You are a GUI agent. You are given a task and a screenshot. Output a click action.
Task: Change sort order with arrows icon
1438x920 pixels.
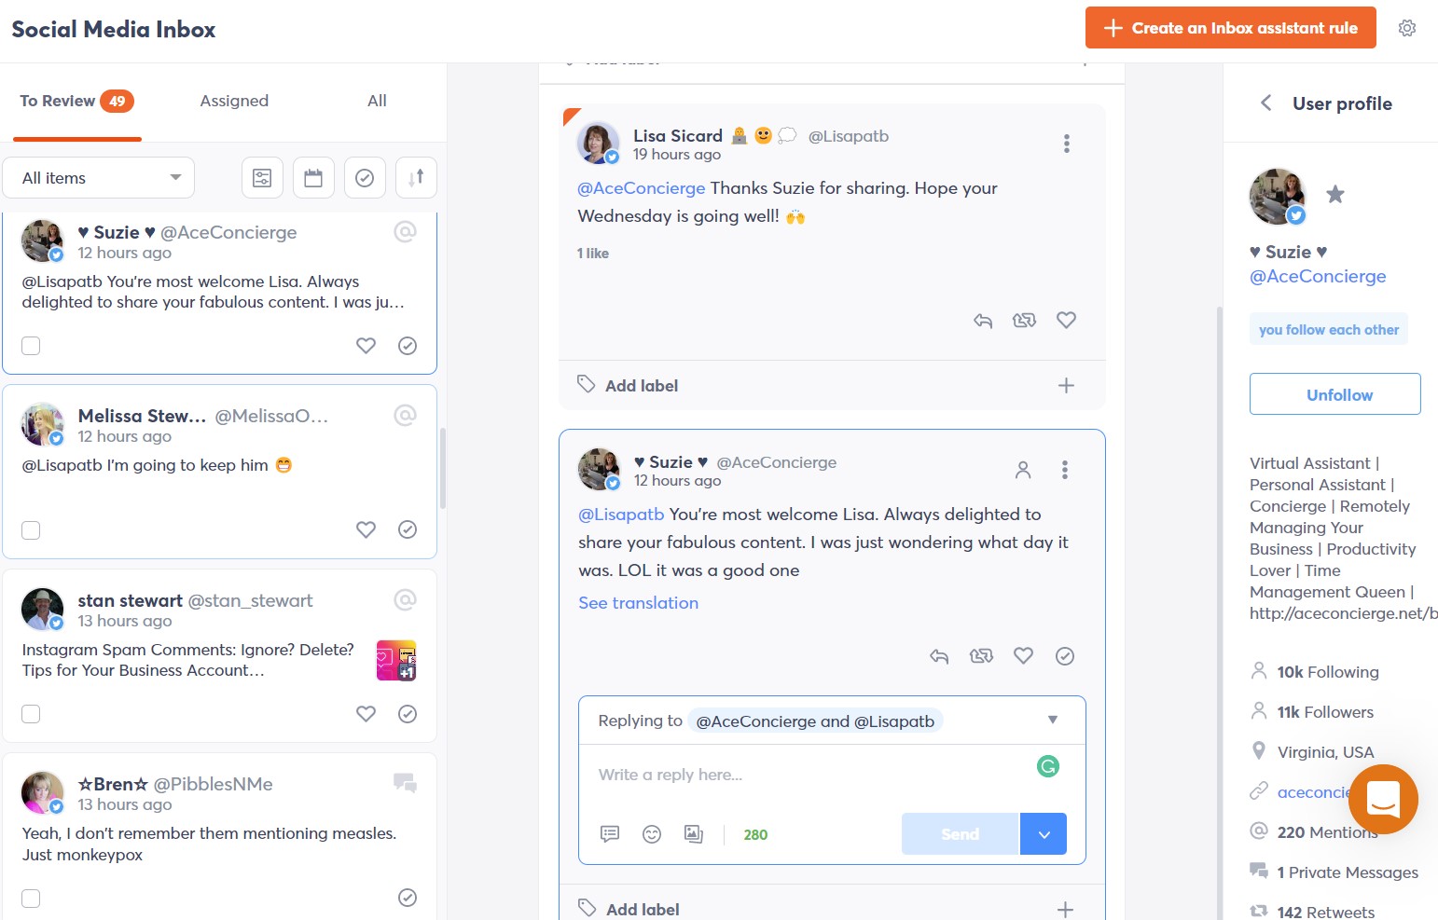(x=416, y=177)
